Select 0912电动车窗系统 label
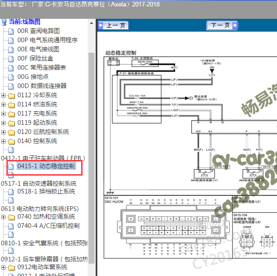 42,267
